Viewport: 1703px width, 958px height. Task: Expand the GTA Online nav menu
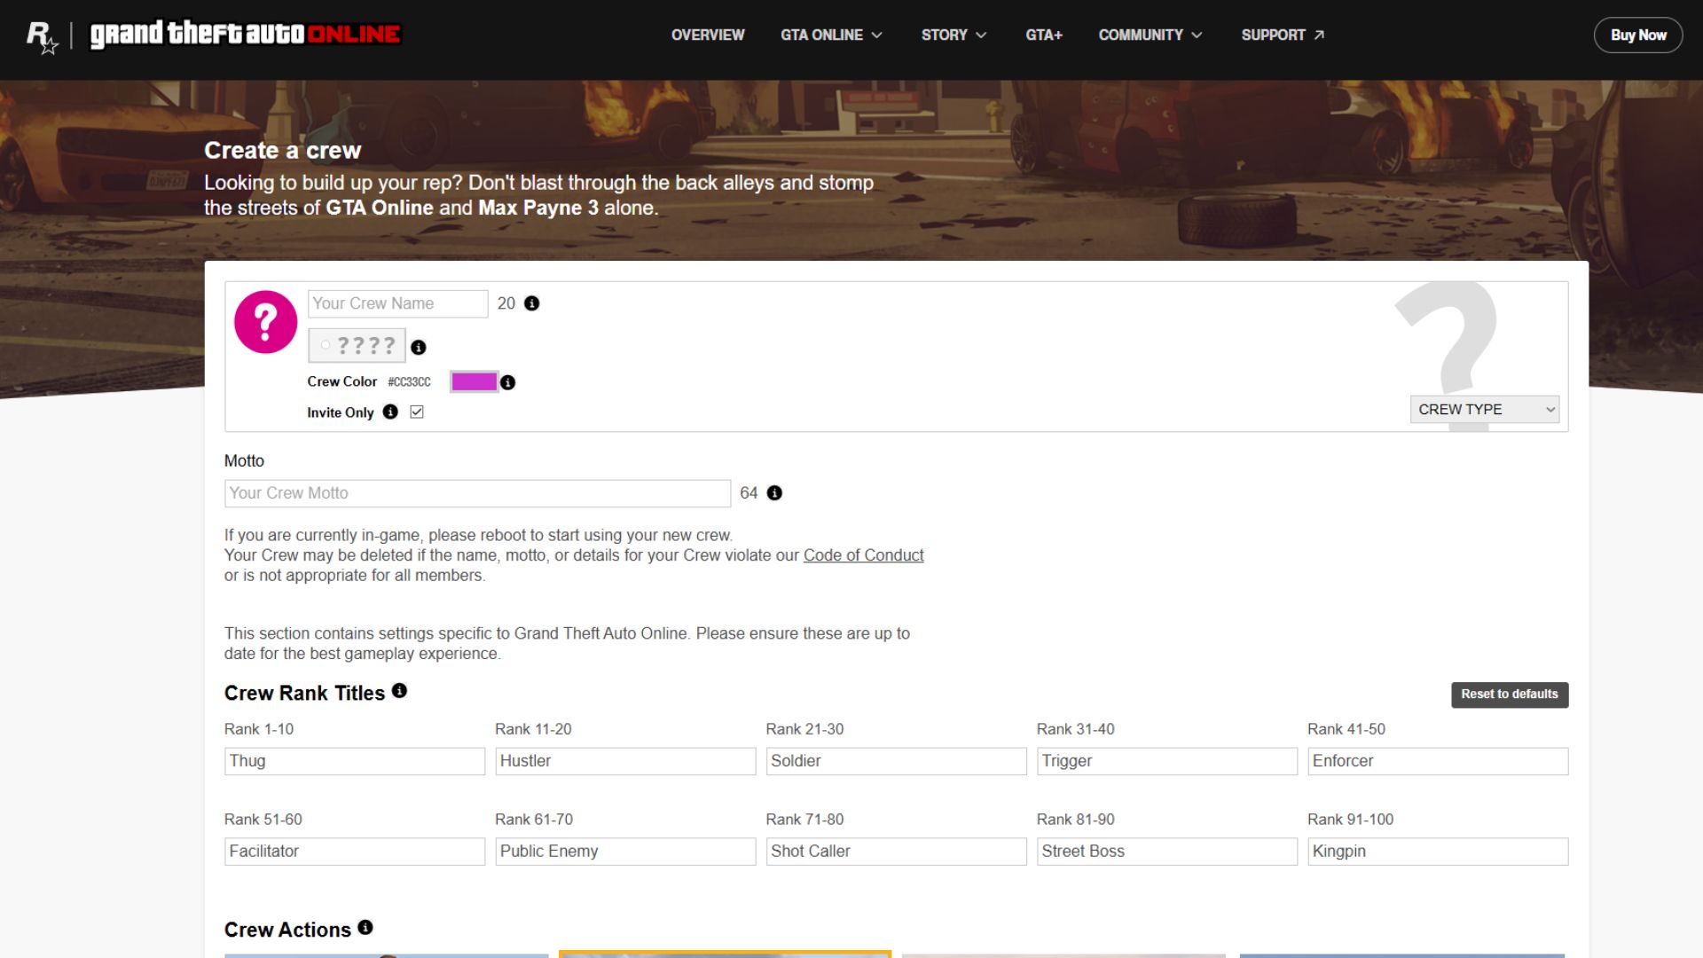831,35
